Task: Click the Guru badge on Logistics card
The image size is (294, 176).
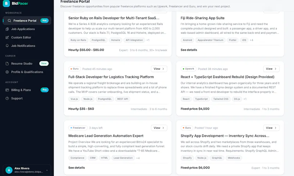Action: click(x=75, y=69)
